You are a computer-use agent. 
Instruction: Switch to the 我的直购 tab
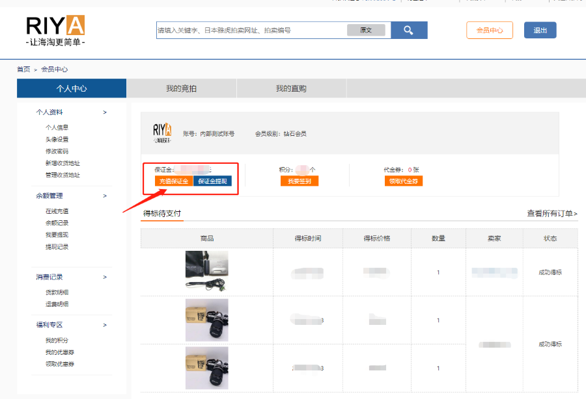pyautogui.click(x=291, y=88)
